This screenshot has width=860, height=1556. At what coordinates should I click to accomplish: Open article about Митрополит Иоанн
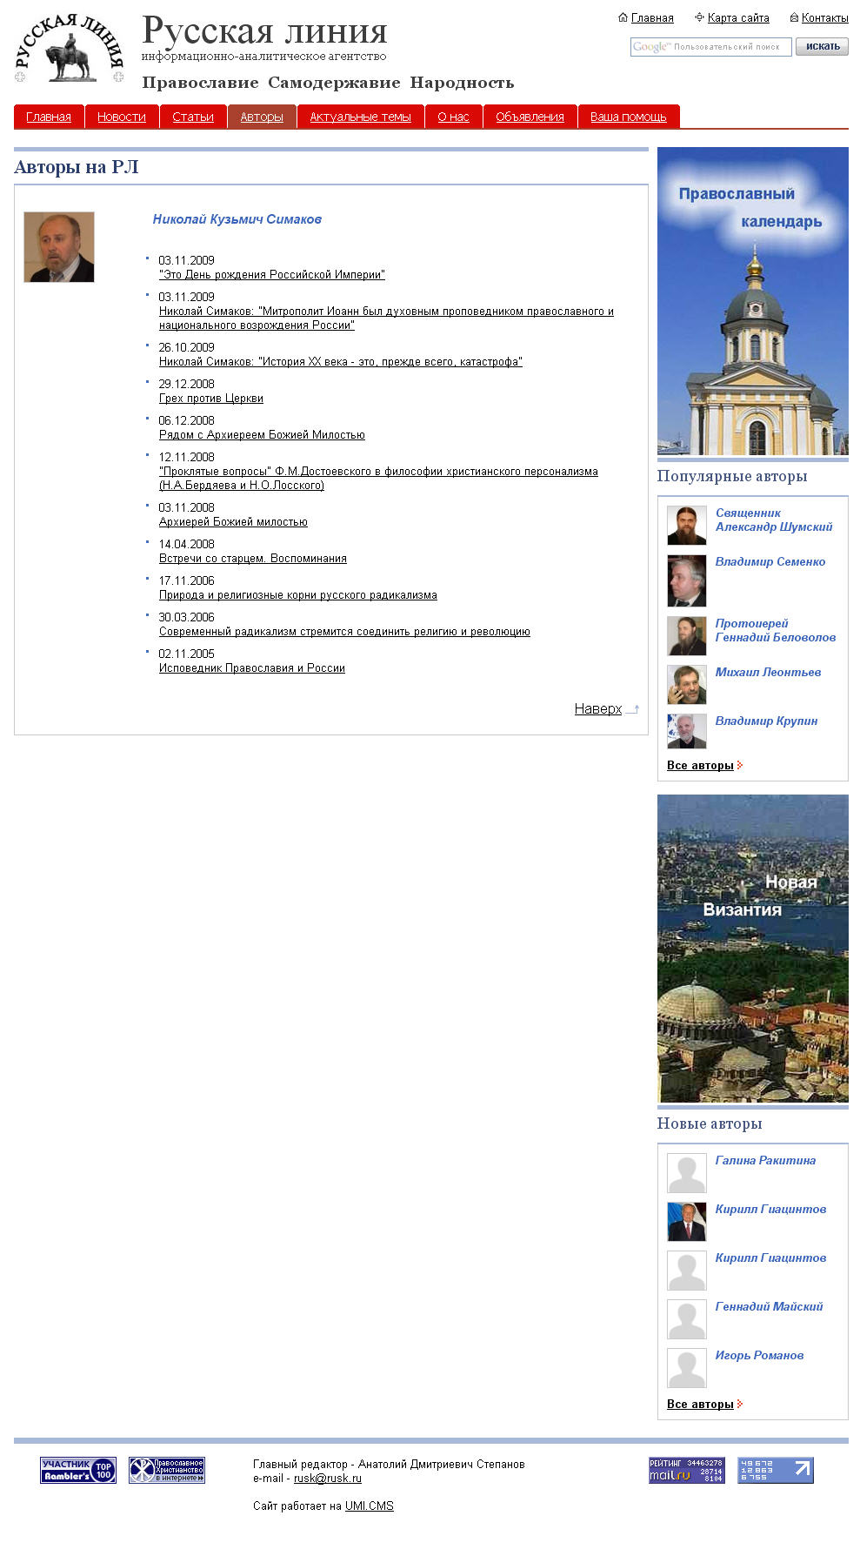pyautogui.click(x=386, y=319)
